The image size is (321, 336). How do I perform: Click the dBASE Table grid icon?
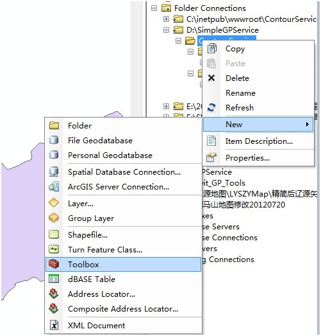[54, 279]
